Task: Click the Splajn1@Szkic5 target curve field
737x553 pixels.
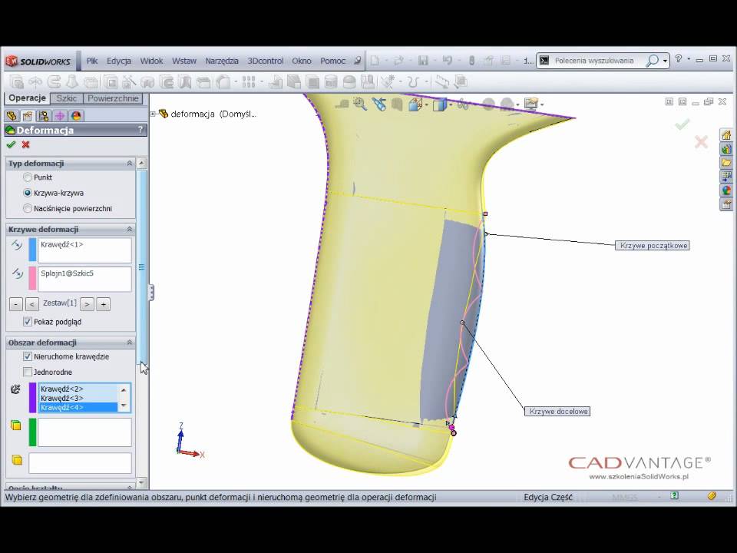Action: 84,279
